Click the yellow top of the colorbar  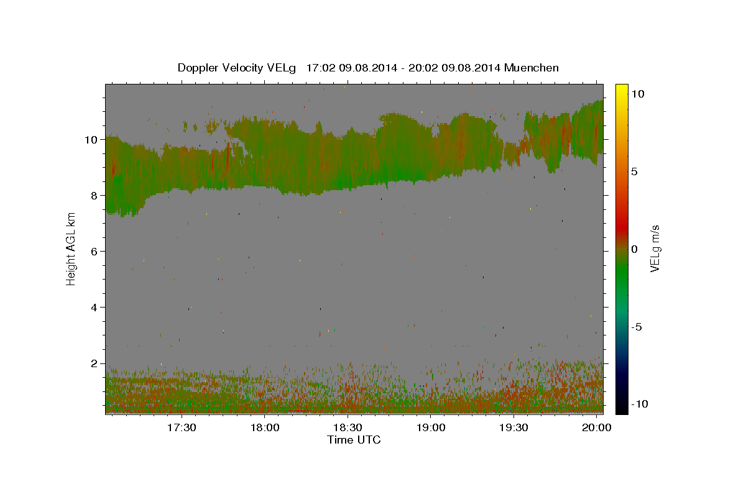click(x=621, y=89)
